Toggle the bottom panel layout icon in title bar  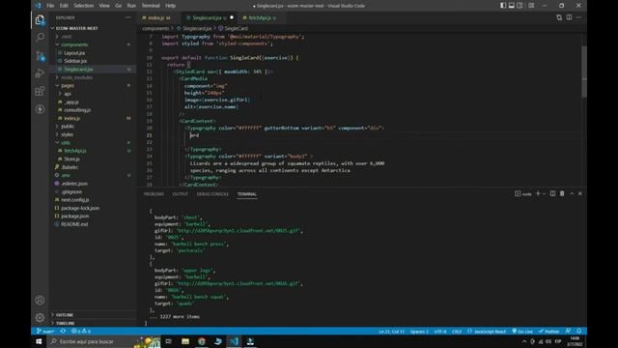pos(512,6)
